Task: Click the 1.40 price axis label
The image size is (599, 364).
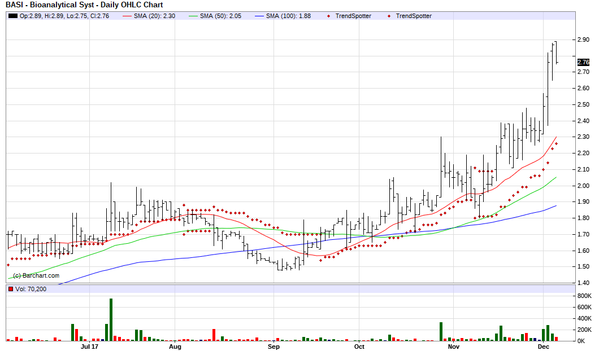Action: click(583, 283)
